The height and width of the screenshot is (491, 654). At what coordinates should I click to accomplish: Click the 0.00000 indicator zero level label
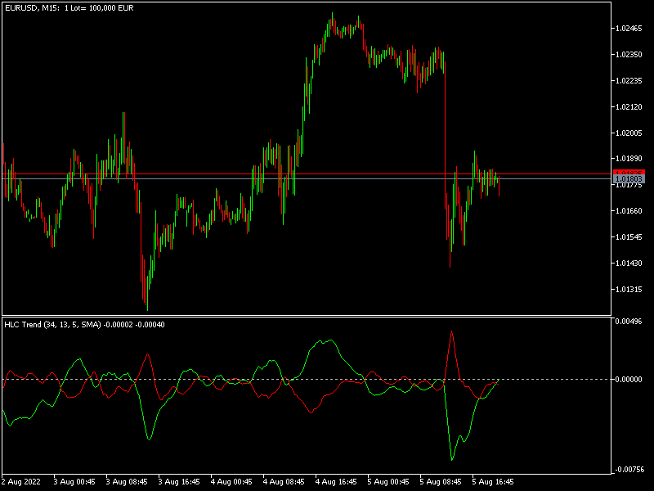pyautogui.click(x=629, y=379)
